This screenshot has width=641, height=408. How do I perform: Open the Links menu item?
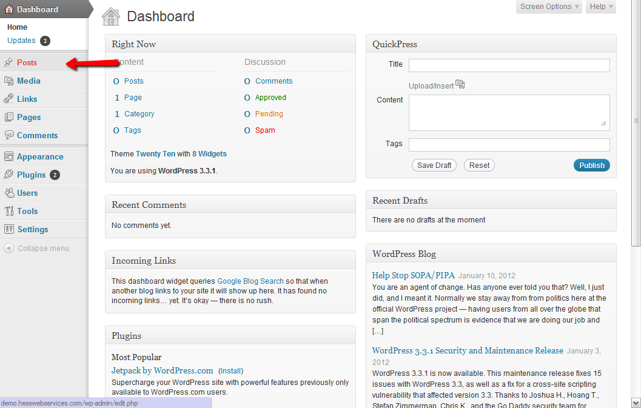pyautogui.click(x=27, y=99)
